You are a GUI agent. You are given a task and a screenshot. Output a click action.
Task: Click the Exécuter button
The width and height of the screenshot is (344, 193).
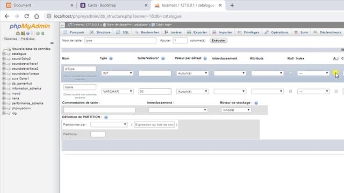pos(219,41)
